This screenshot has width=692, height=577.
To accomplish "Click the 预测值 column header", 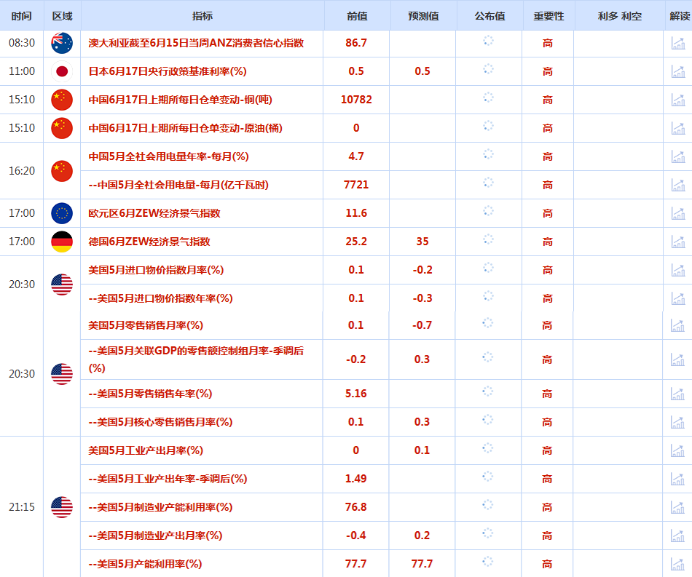I will tap(423, 16).
